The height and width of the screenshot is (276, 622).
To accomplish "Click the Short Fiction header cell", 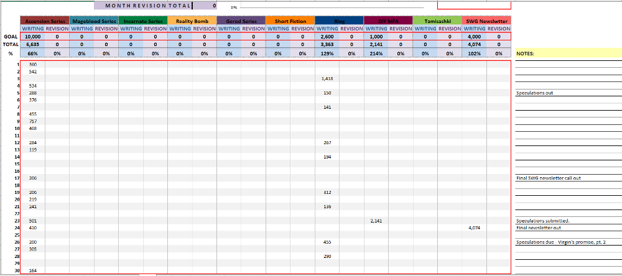I will click(x=290, y=21).
